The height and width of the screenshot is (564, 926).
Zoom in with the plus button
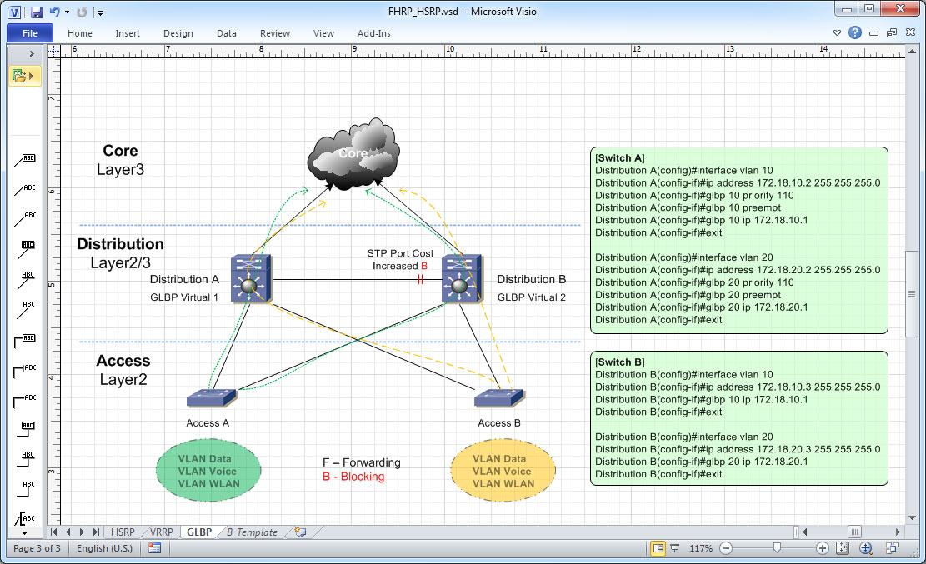[x=821, y=548]
